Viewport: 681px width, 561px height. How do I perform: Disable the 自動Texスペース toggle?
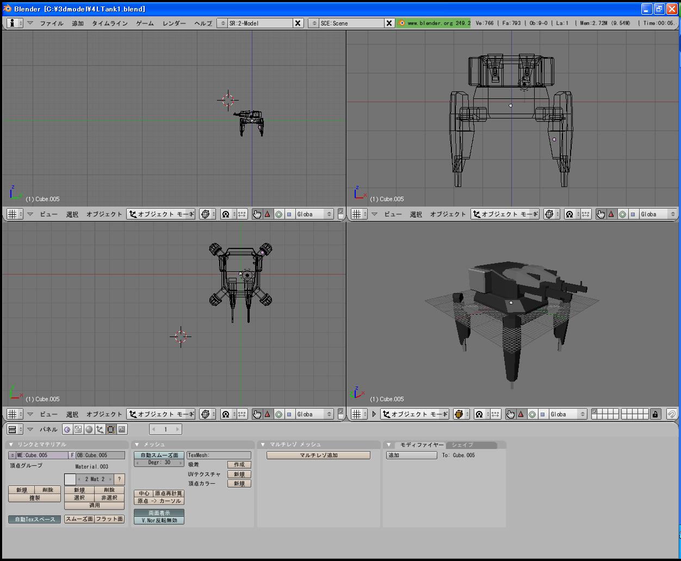35,519
